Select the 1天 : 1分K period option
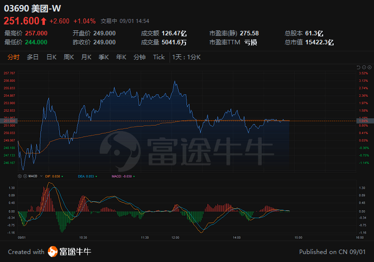This screenshot has width=374, height=262. pyautogui.click(x=187, y=57)
